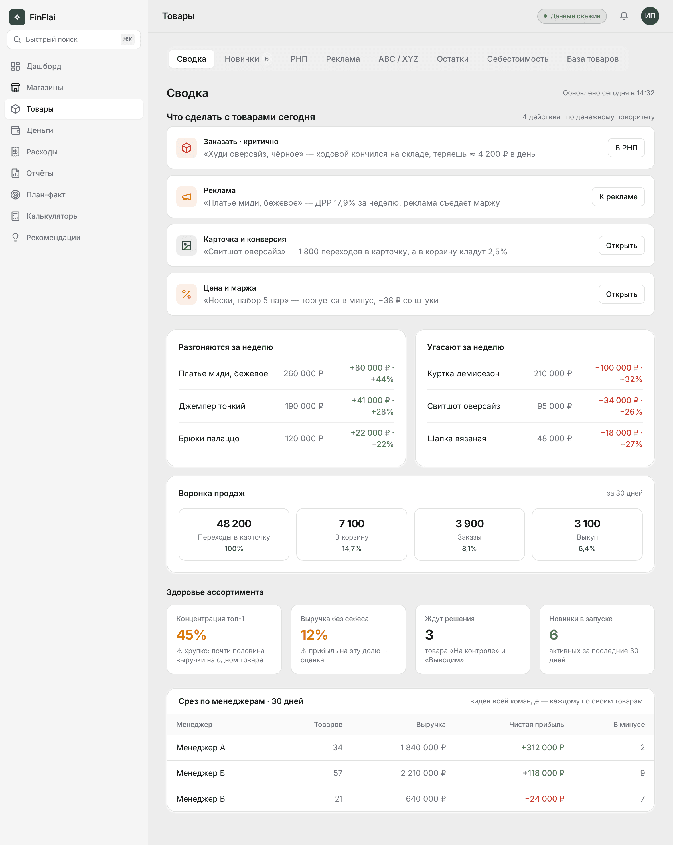
Task: Click the Выкуп 3 100 funnel card
Action: (x=587, y=534)
